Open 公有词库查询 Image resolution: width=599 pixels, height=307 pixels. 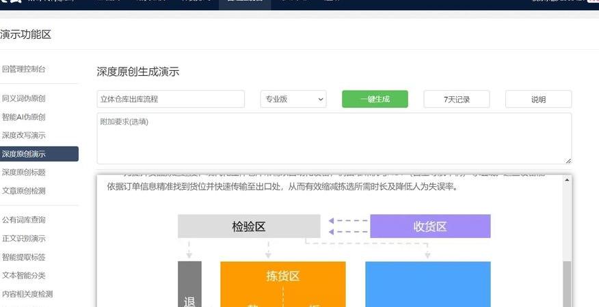(x=24, y=220)
